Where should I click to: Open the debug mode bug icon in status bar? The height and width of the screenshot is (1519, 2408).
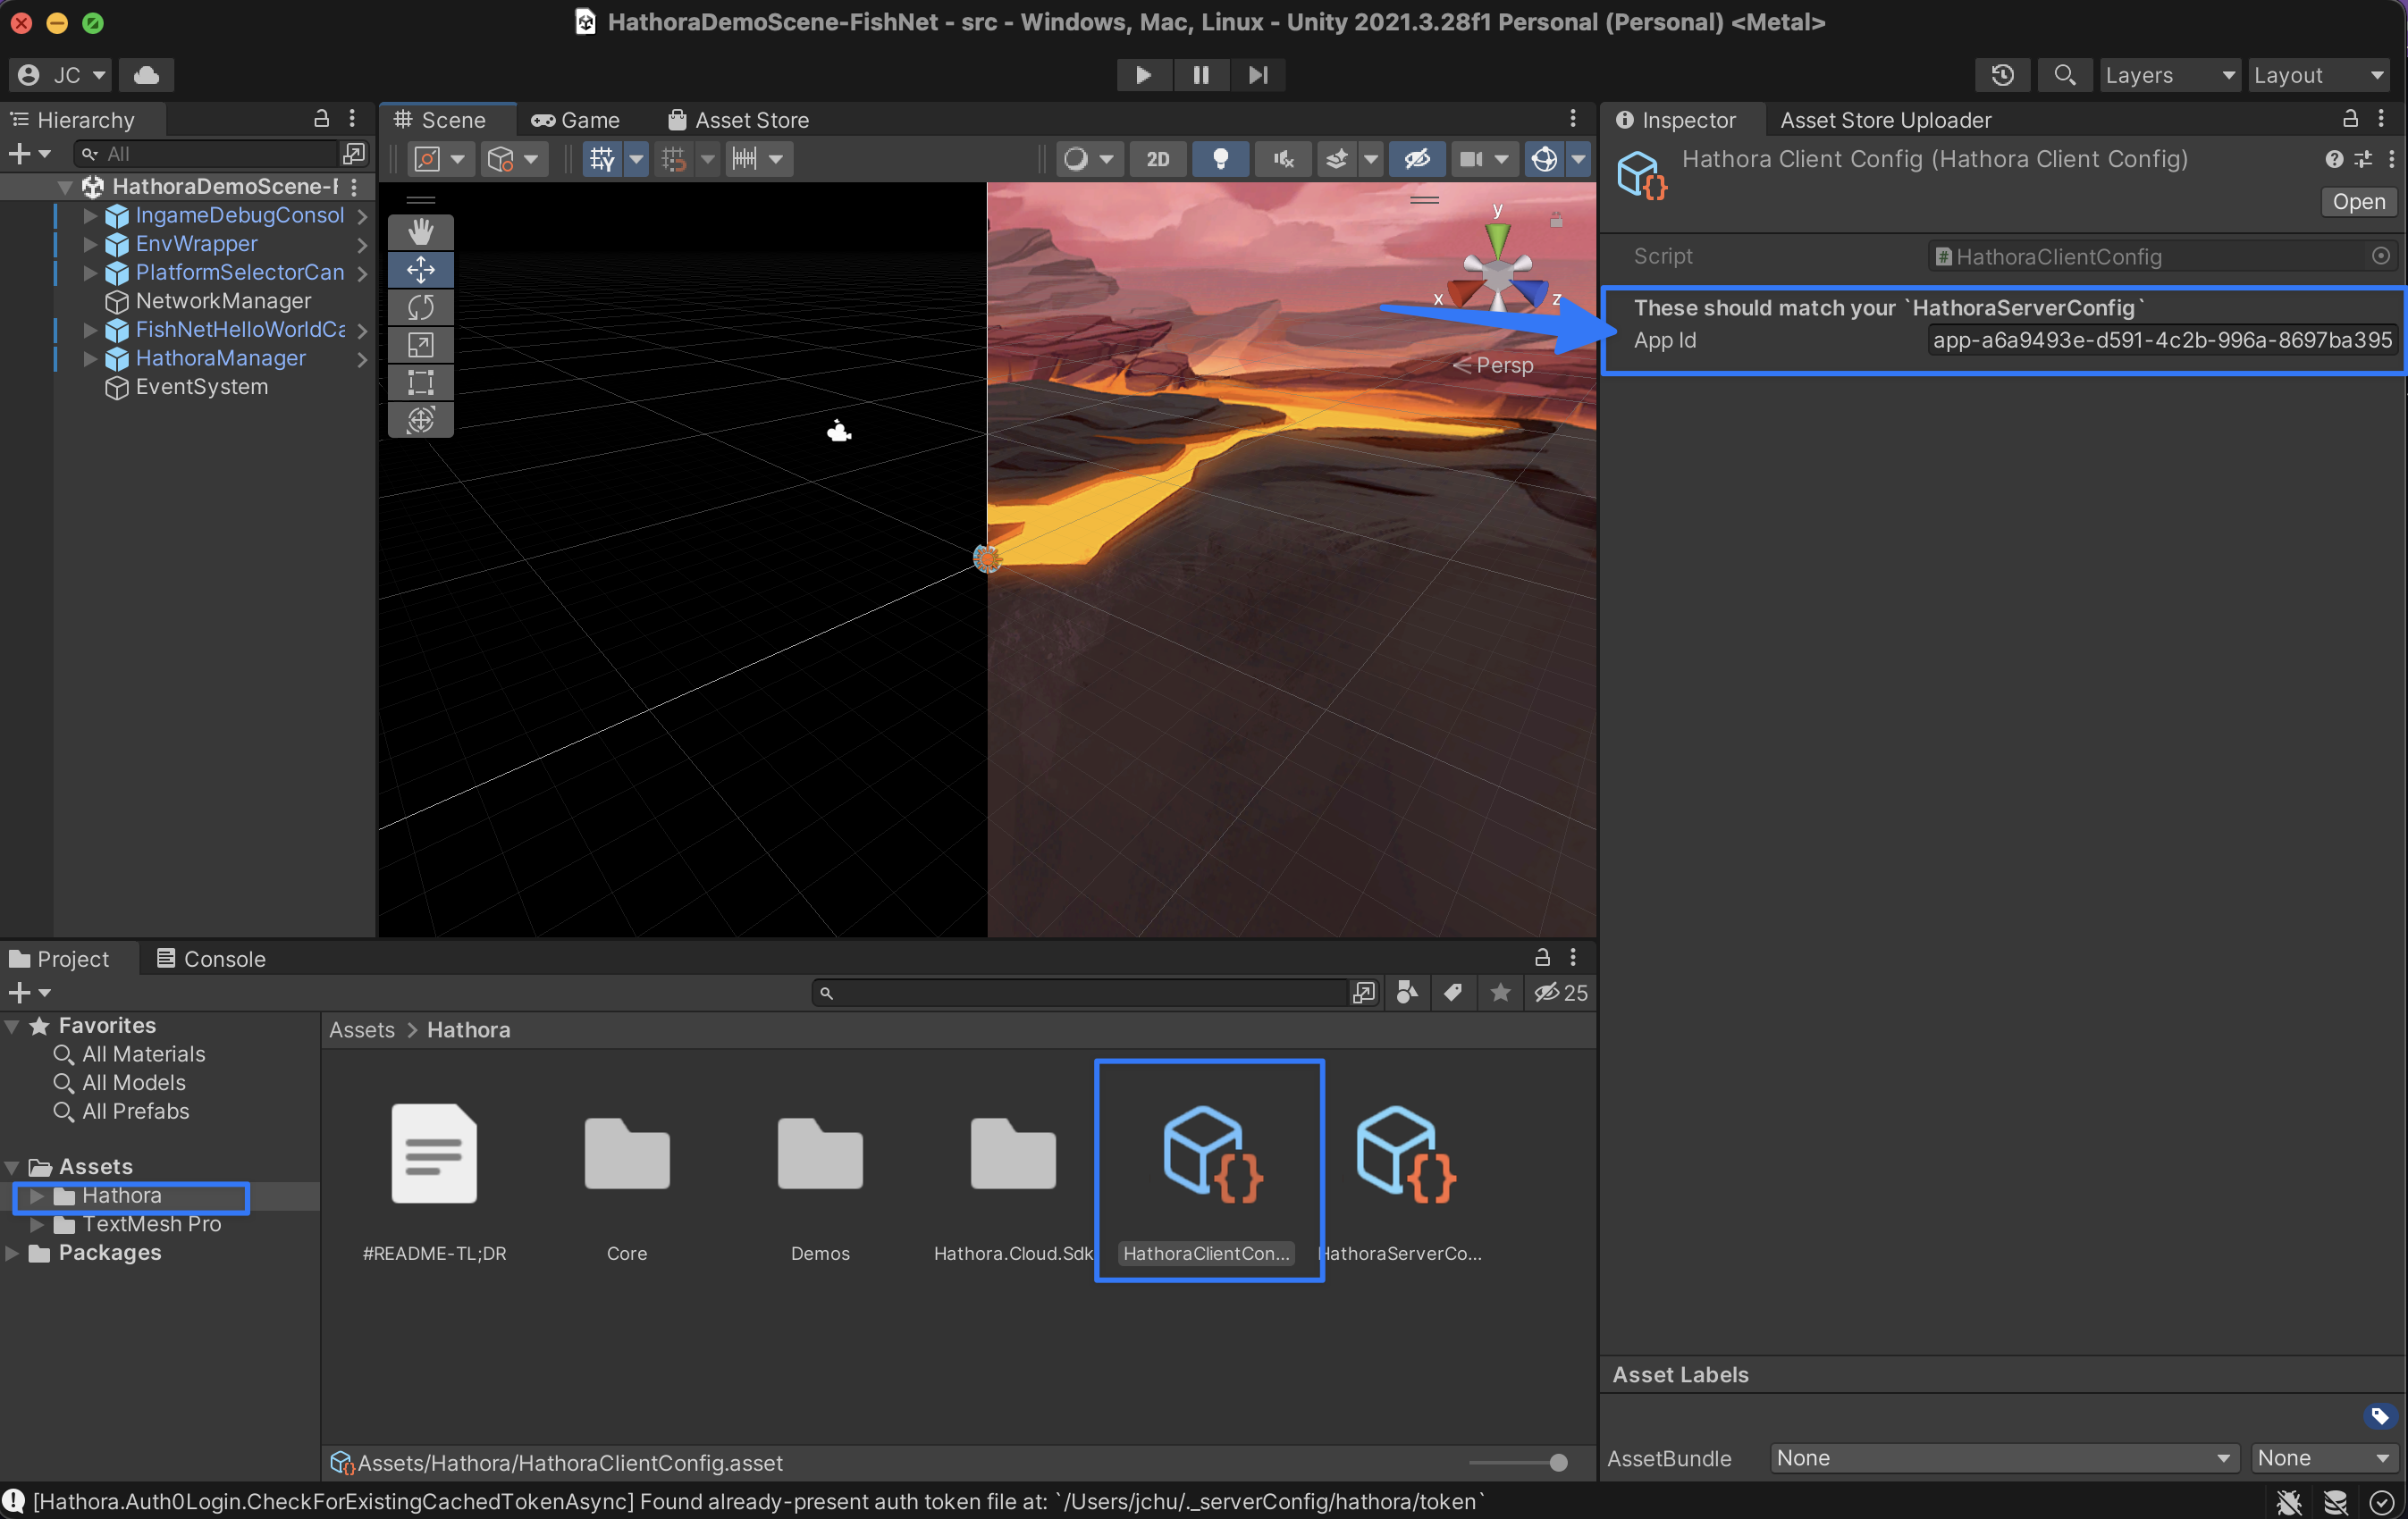(x=2288, y=1501)
